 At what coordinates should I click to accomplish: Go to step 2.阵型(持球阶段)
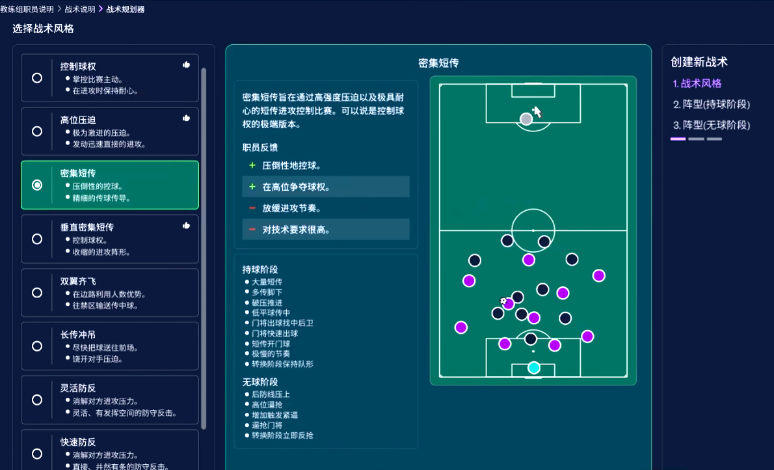click(711, 104)
